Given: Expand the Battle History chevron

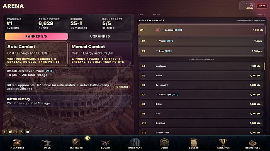Looking at the screenshot, I should (128, 101).
